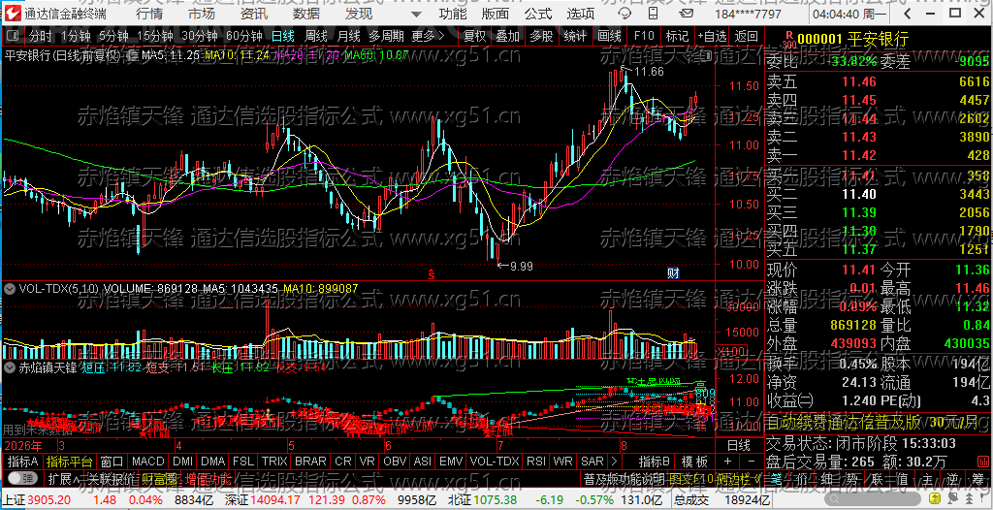993x510 pixels.
Task: Open the message envelope icon
Action: pos(686,14)
